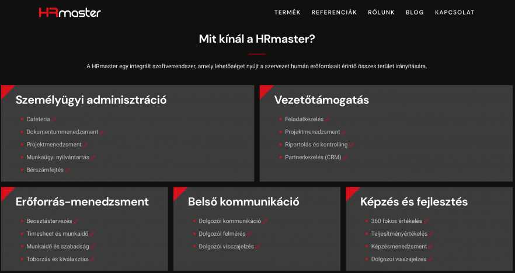Click link icon beside Projektmenedzsment under Vezetőtámogatás
The width and height of the screenshot is (515, 273).
pyautogui.click(x=343, y=132)
